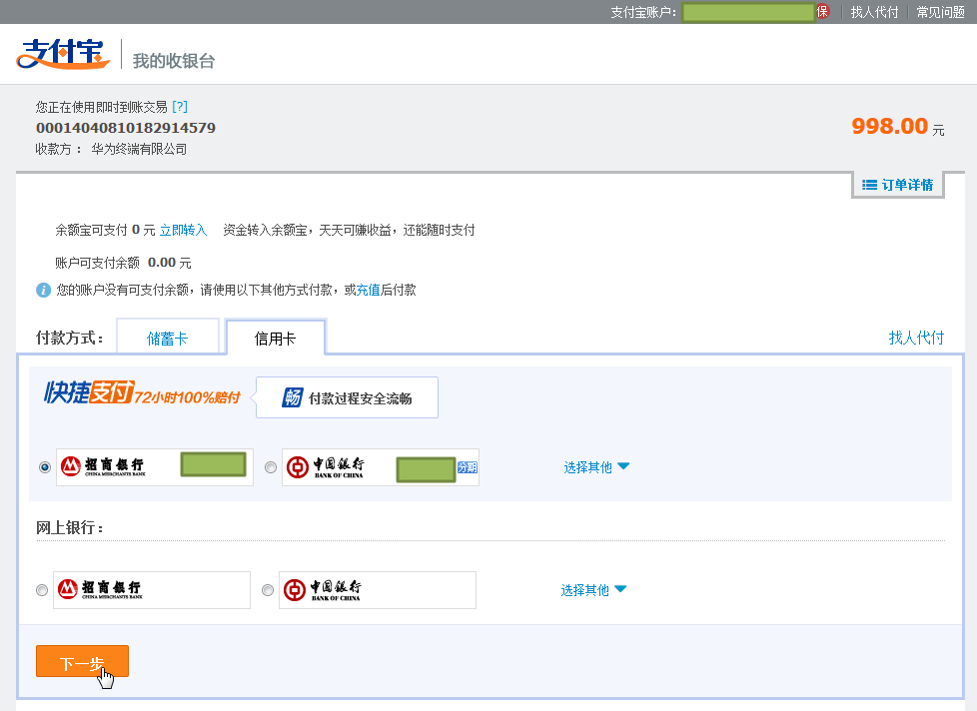Screen dimensions: 977x711
Task: Click the blue 畅 icon in security tip
Action: 293,397
